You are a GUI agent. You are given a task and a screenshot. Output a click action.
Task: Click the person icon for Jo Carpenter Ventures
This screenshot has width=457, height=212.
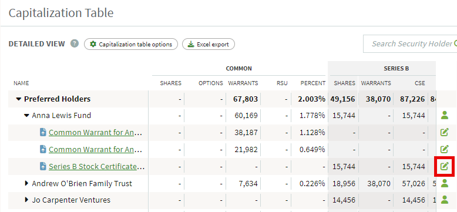pyautogui.click(x=445, y=200)
